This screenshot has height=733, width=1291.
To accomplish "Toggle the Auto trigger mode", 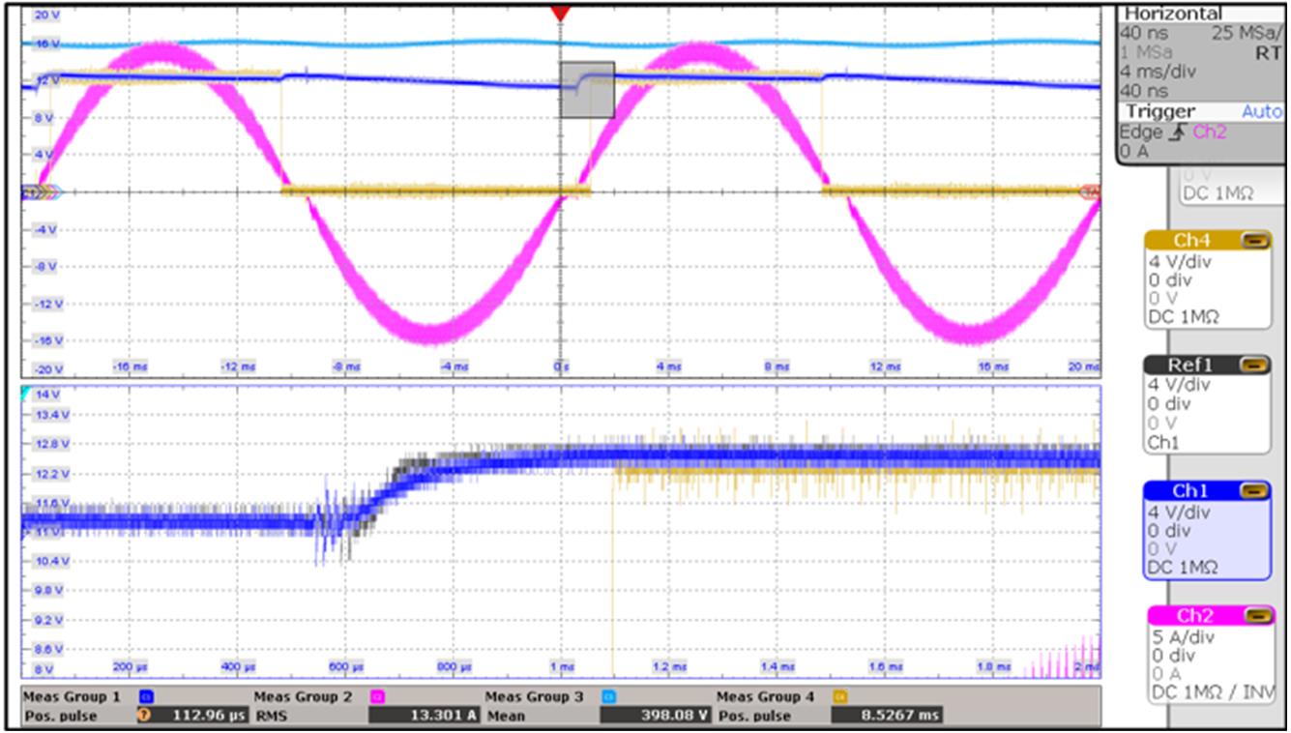I will 1261,112.
